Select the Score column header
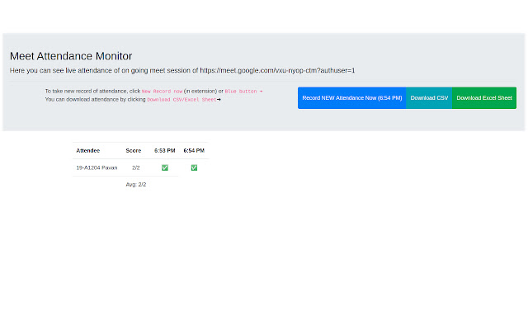The width and height of the screenshot is (528, 330). (x=134, y=151)
